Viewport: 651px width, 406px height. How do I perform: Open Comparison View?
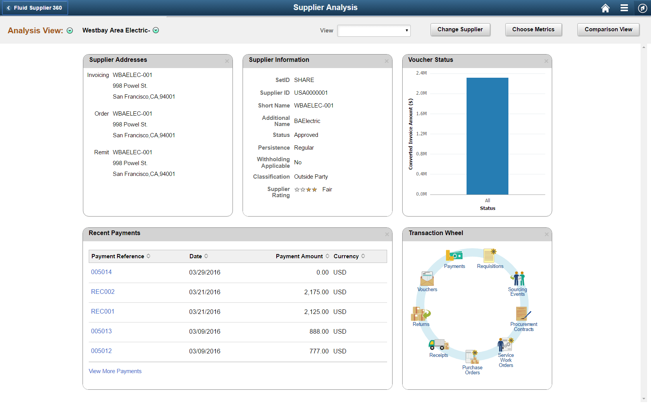(608, 29)
